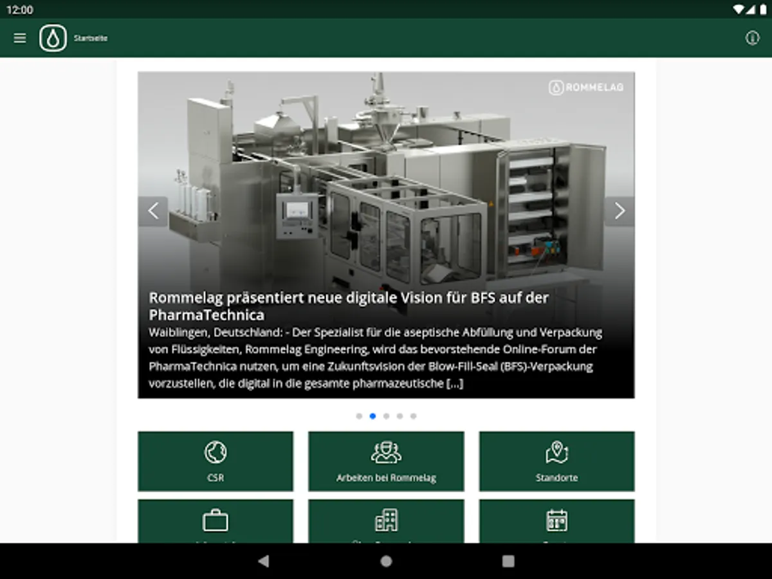Open the Arbeiten bei Rommelag tile
Viewport: 772px width, 579px height.
click(x=386, y=461)
